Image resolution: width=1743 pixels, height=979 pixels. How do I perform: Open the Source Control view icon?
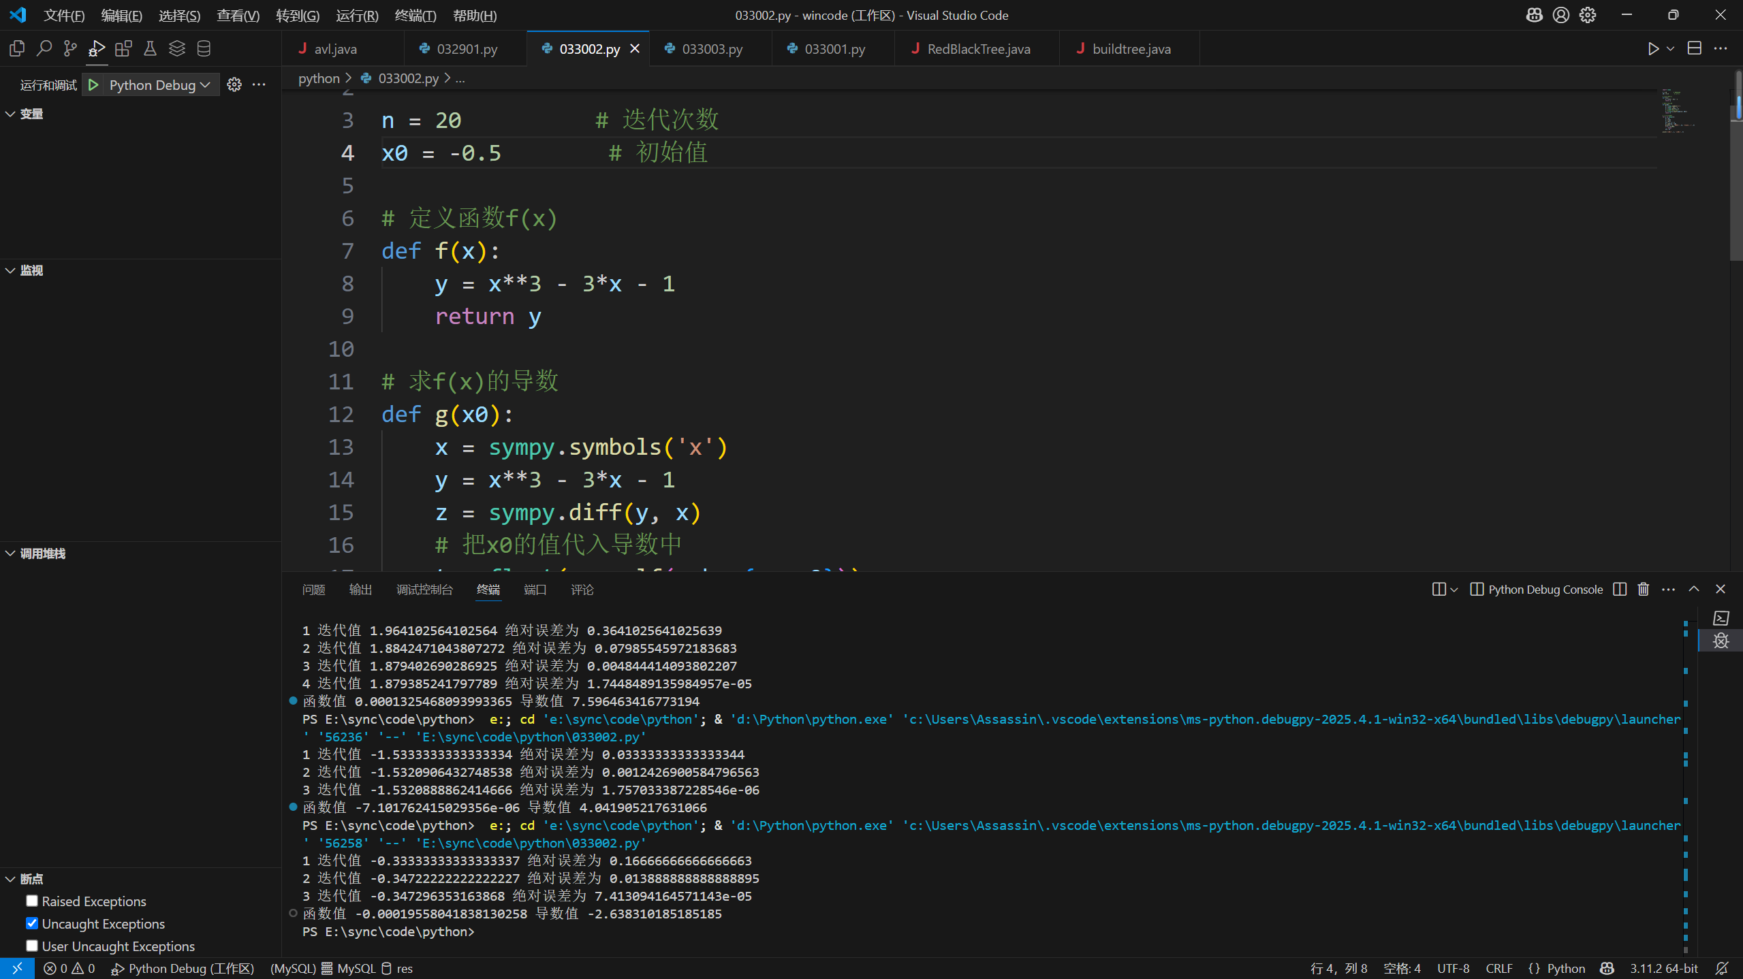click(70, 48)
